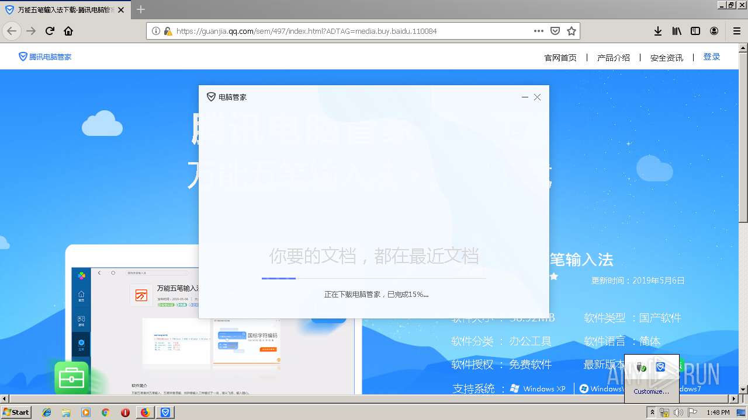Toggle the Firefox sidebar
Viewport: 748px width, 420px height.
(695, 31)
